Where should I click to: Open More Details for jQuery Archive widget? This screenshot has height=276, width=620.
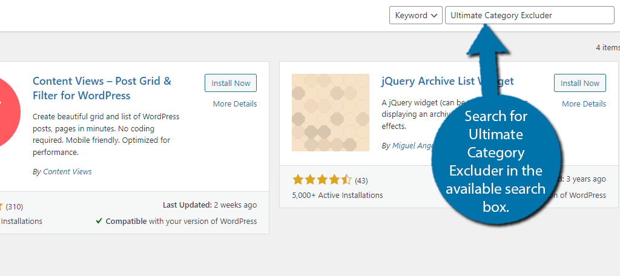click(x=584, y=103)
